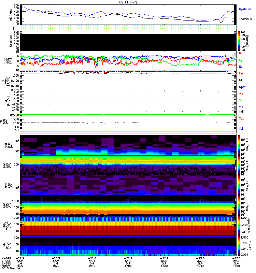
Task: Click the ROI dotted strip panel
Action: coord(128,27)
